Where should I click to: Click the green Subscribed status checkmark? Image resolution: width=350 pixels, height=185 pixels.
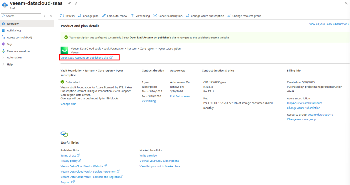coord(63,82)
